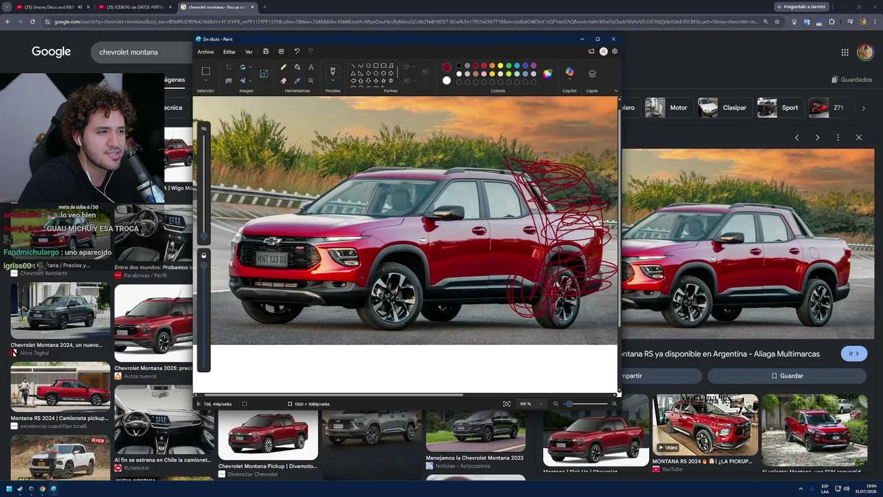Click Pregúntale a Gemini button
Screen dimensions: 883x497
801,7
